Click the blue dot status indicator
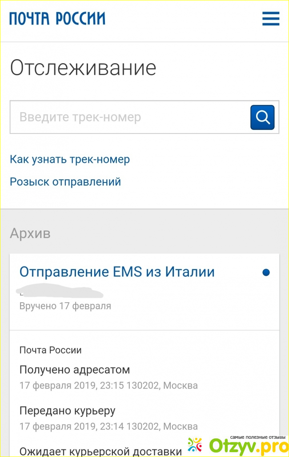This screenshot has width=289, height=457. (266, 272)
